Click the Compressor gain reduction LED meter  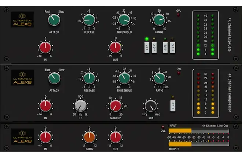(x=206, y=93)
